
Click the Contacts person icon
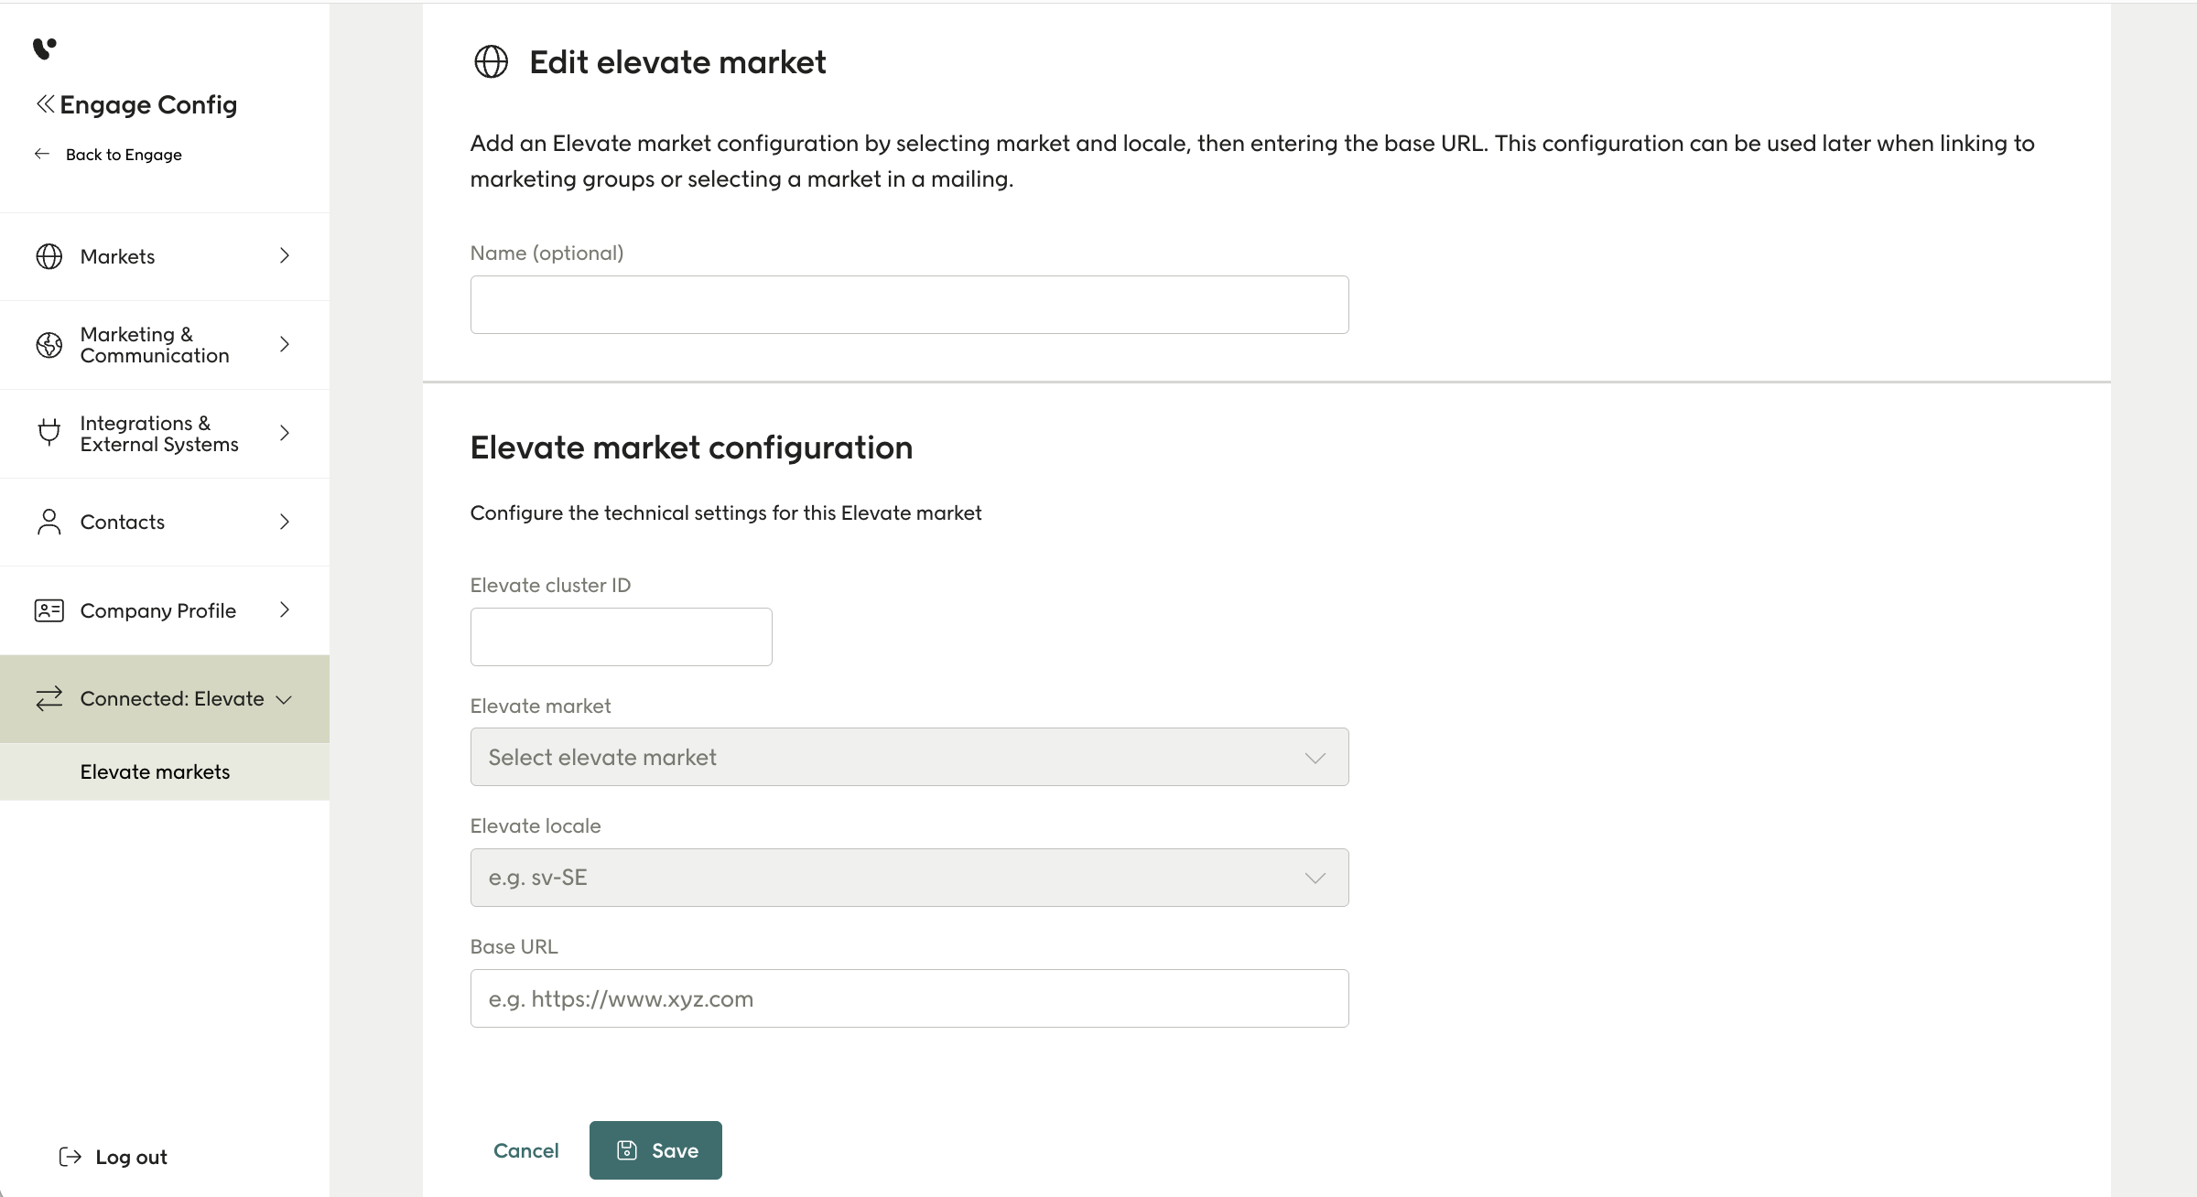click(49, 522)
